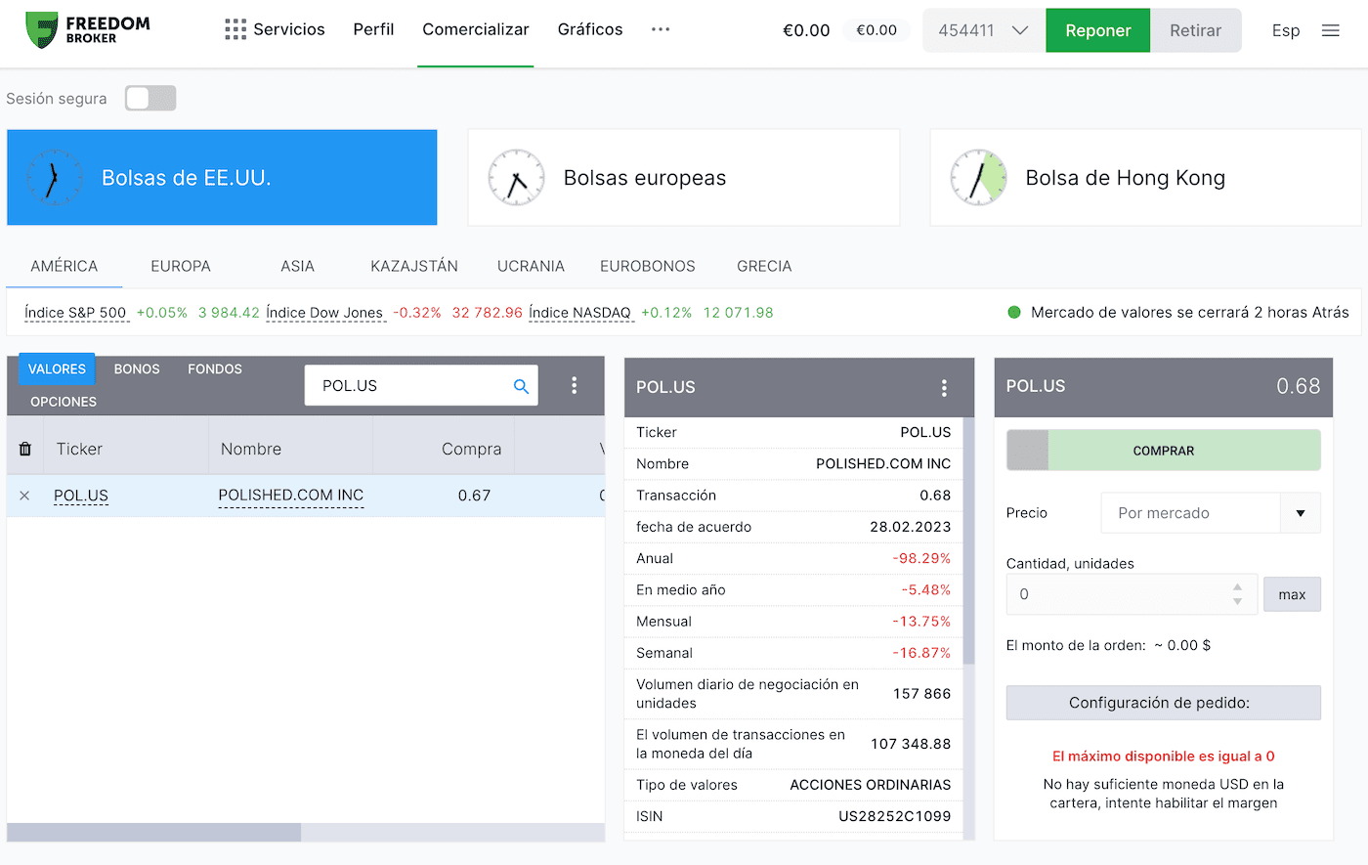Viewport: 1368px width, 865px height.
Task: Toggle the buy/sell COMPRAR switch
Action: (1163, 451)
